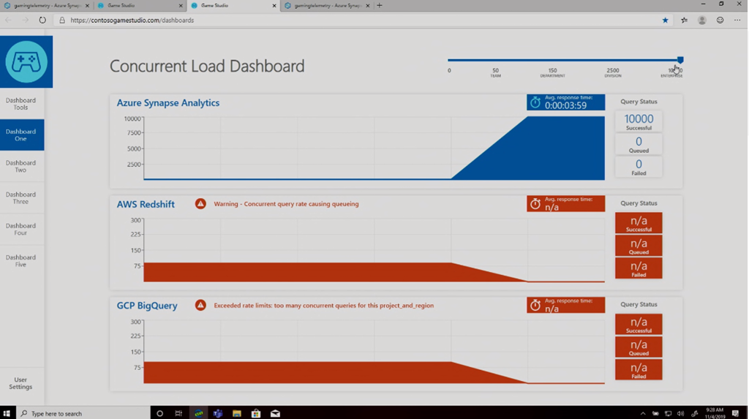Viewport: 749px width, 419px height.
Task: Switch to the second Game Studio browser tab
Action: click(233, 5)
